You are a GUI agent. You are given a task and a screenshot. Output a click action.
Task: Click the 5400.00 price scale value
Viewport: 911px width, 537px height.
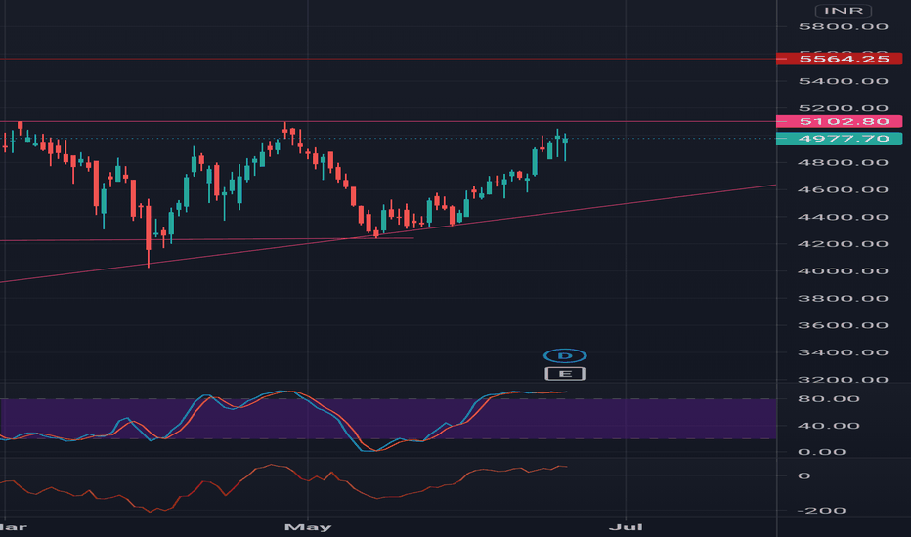(843, 81)
